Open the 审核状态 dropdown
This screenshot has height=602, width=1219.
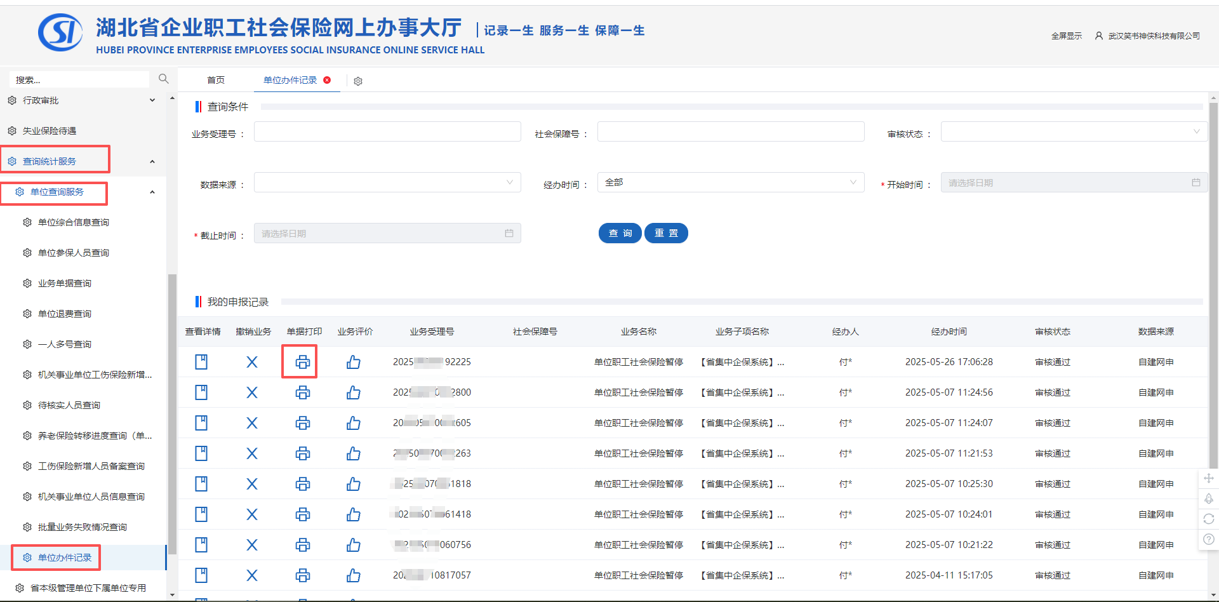click(1074, 131)
